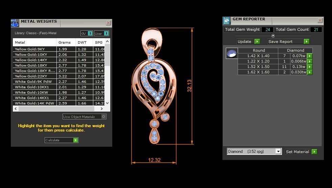Click the 1.52 X 1.50 gem size cell
The height and width of the screenshot is (188, 332).
[258, 67]
